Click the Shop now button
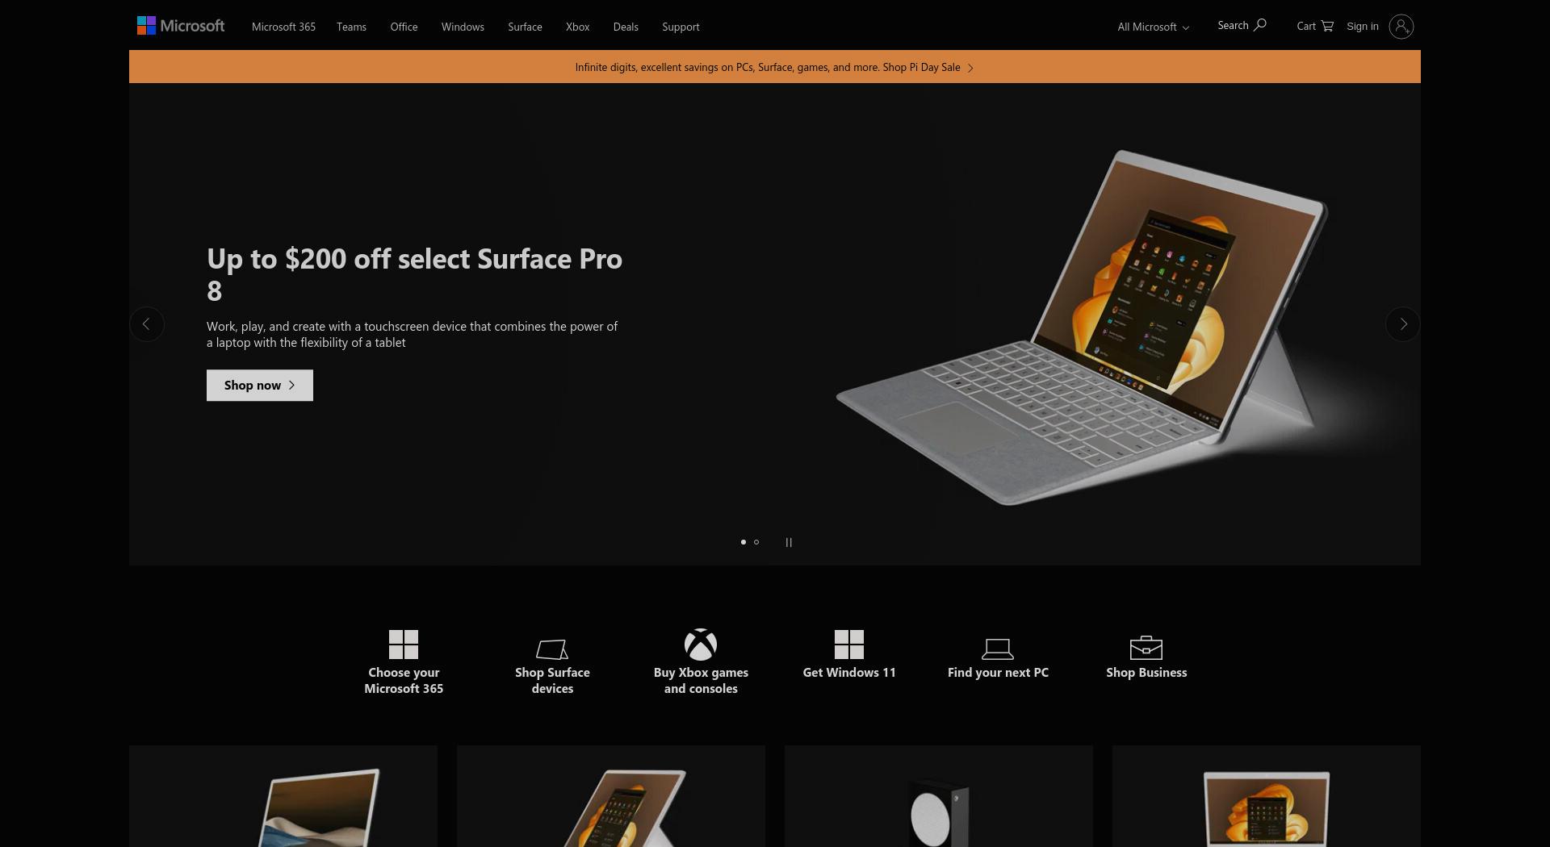This screenshot has width=1550, height=847. (260, 386)
